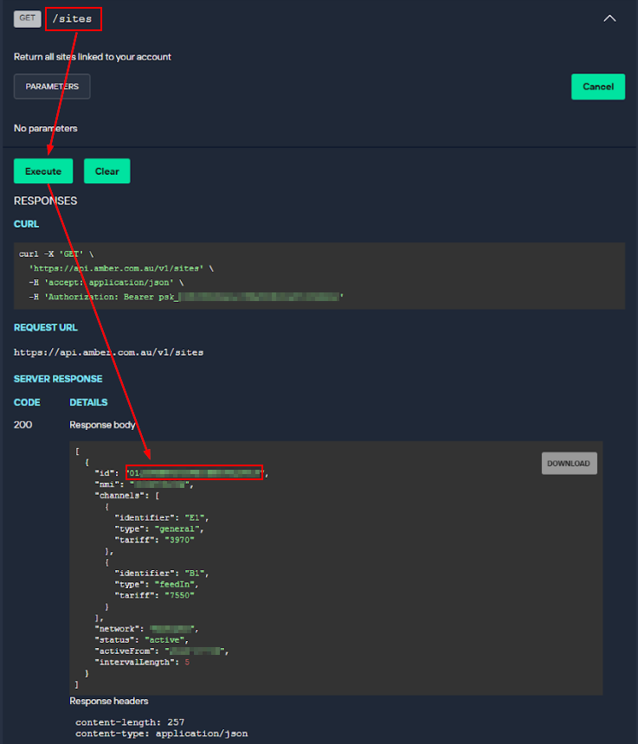Click the GET method badge
The image size is (638, 744).
coord(27,17)
